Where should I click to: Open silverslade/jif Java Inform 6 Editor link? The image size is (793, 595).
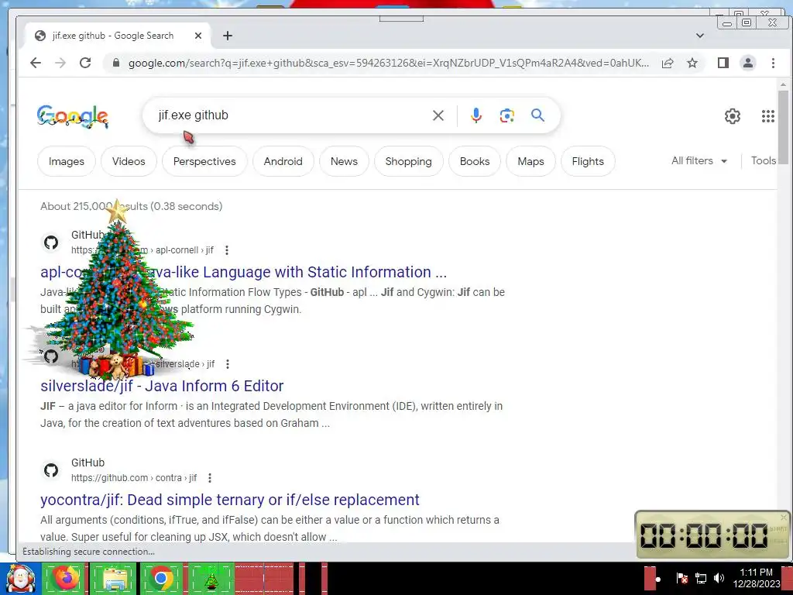point(162,386)
